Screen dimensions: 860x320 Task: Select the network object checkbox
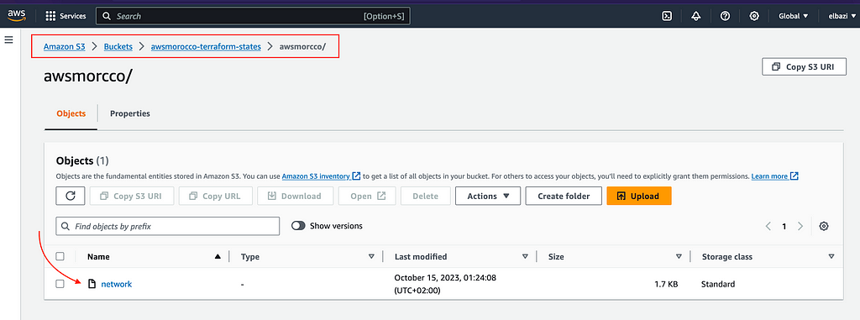60,284
